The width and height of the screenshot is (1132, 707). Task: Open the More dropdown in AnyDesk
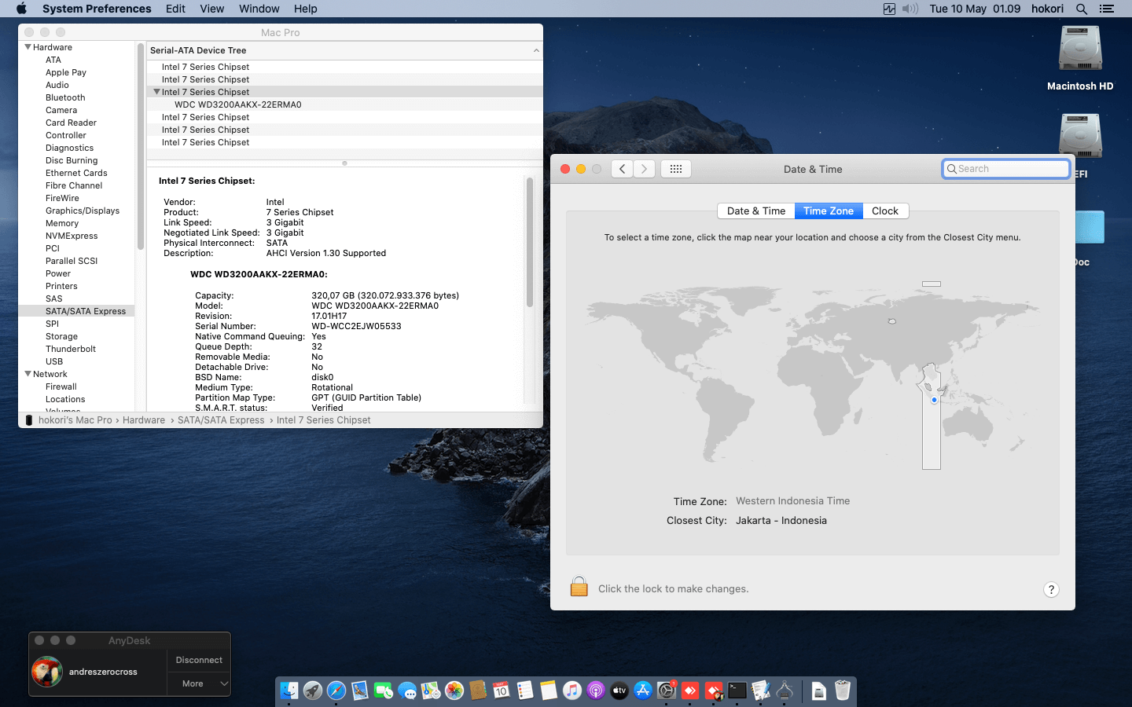click(x=198, y=683)
